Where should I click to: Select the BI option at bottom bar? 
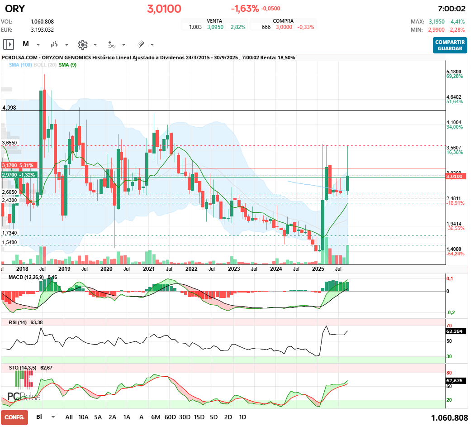[x=39, y=417]
